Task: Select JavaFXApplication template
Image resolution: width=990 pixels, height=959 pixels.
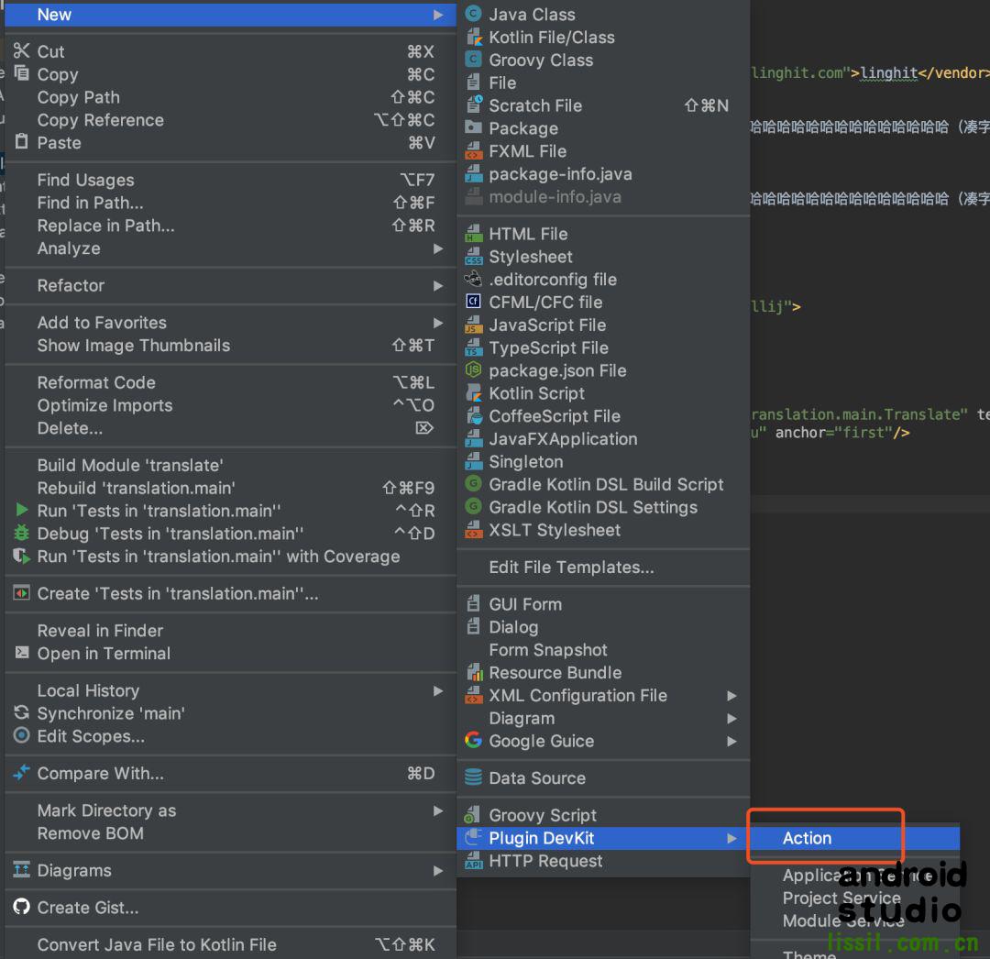Action: (603, 439)
